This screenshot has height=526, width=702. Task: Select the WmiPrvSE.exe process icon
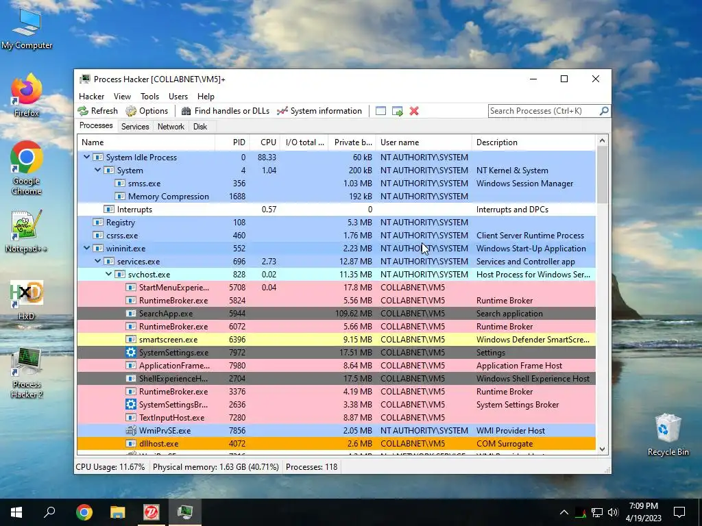[131, 430]
